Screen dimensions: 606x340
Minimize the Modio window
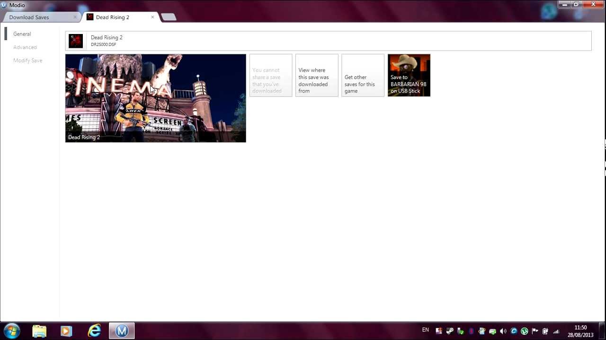564,4
